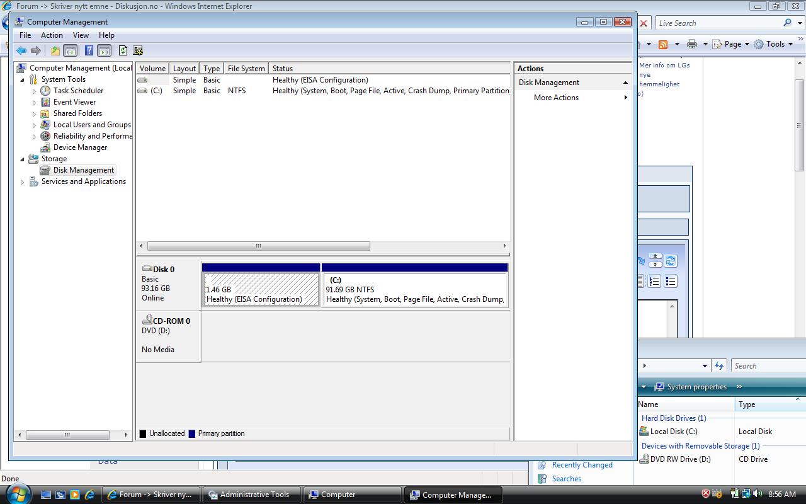This screenshot has width=806, height=504.
Task: Select the (C:) volume row in list
Action: [x=322, y=91]
